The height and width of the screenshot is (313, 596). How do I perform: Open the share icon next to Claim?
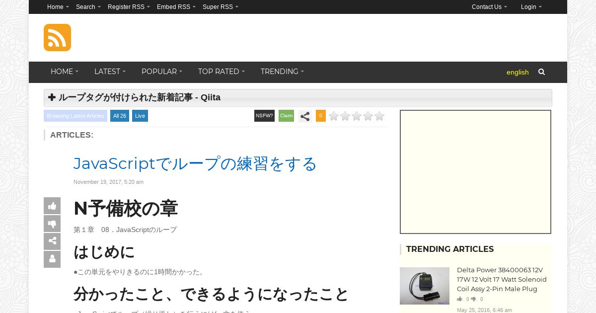[x=305, y=116]
